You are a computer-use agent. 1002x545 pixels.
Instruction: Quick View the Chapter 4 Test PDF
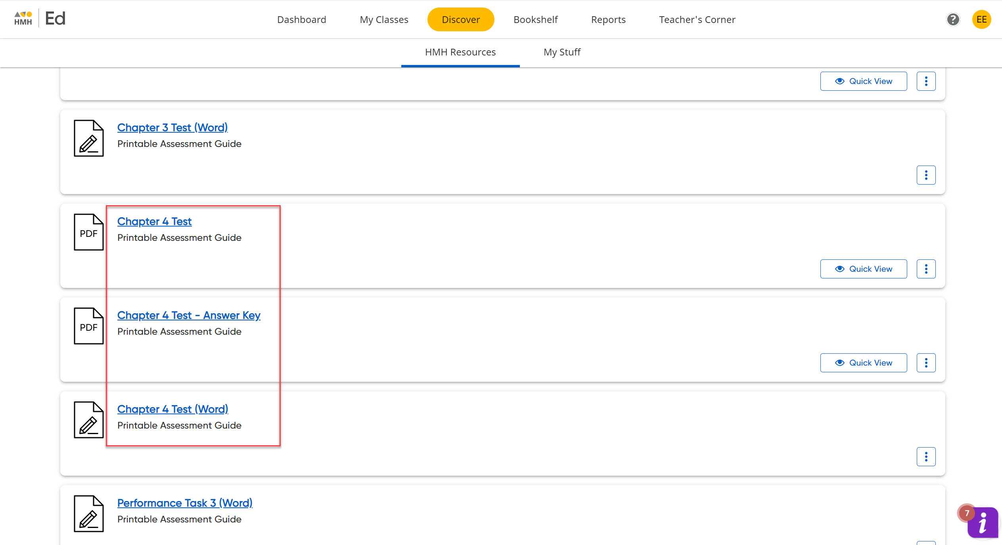(x=863, y=269)
